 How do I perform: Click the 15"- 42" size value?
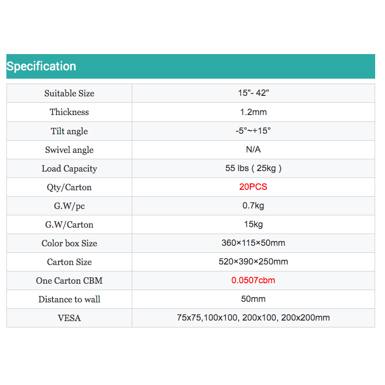[x=253, y=93]
